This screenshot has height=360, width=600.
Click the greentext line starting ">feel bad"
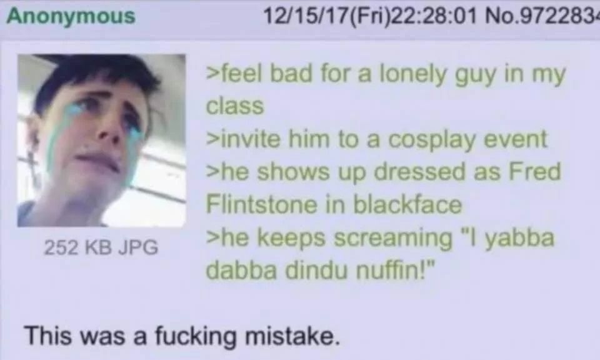(386, 74)
